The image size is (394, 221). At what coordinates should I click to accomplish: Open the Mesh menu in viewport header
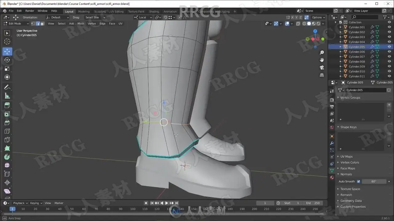coord(81,24)
